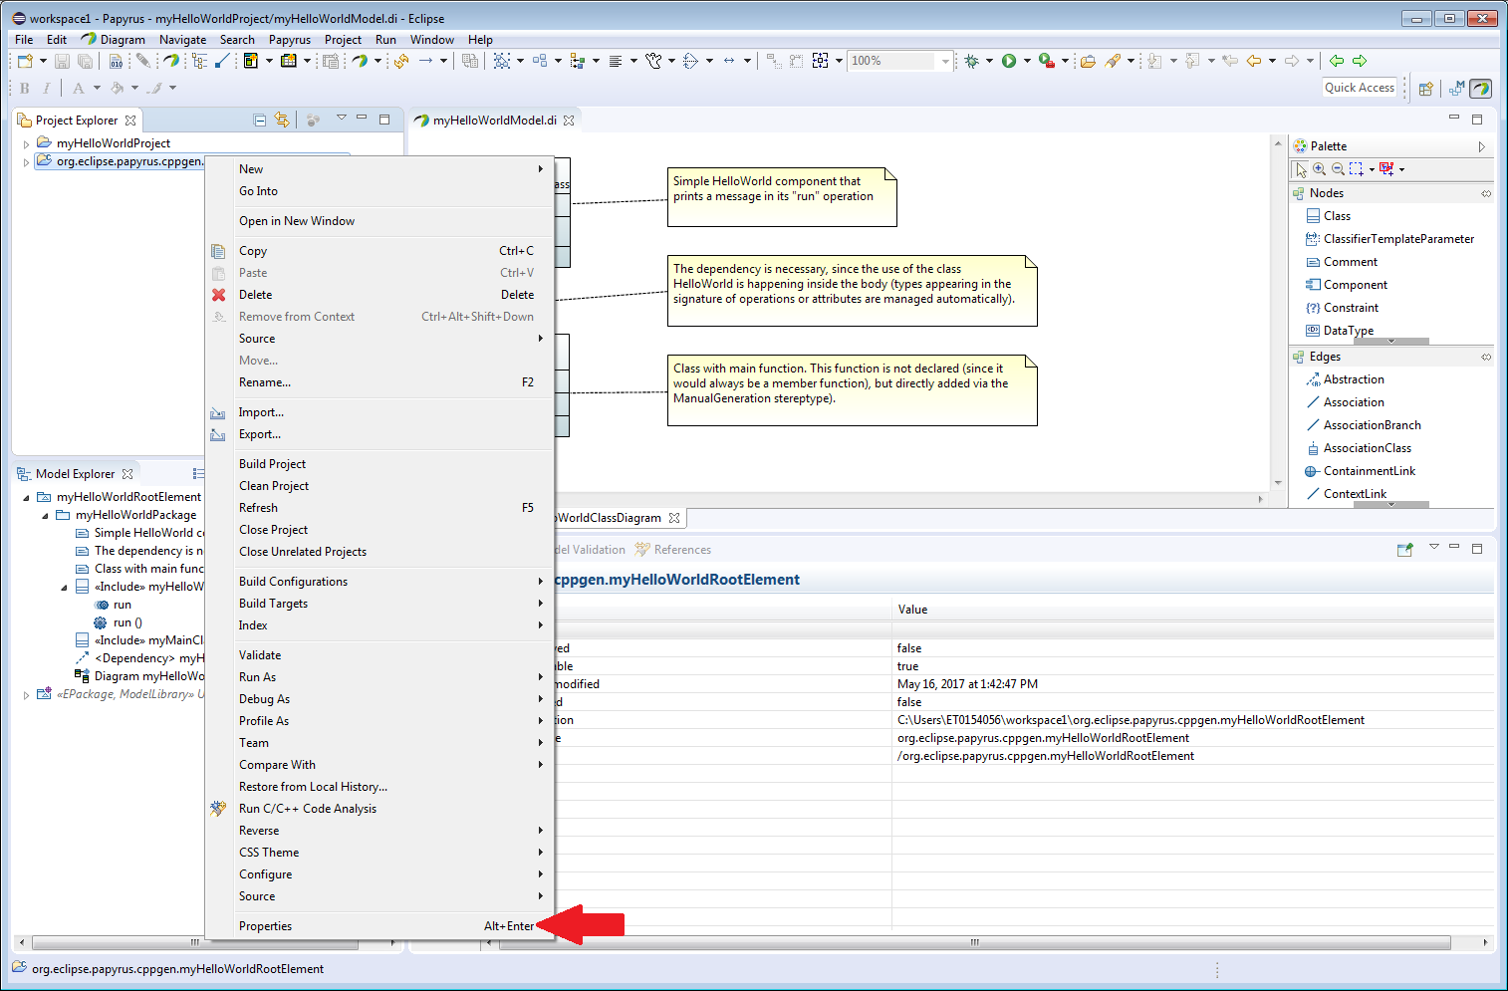Open the zoom percentage combo box
Image resolution: width=1508 pixels, height=991 pixels.
(x=900, y=61)
